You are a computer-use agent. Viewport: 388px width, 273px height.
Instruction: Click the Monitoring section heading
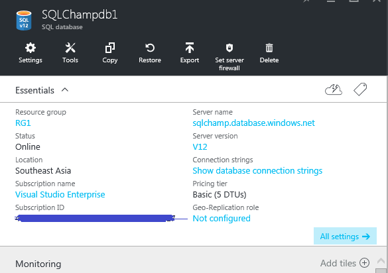(x=38, y=264)
